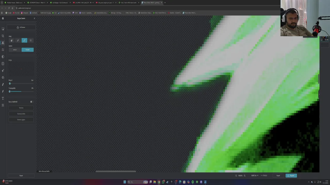Set mode to Kaldır
The height and width of the screenshot is (185, 330).
(28, 50)
